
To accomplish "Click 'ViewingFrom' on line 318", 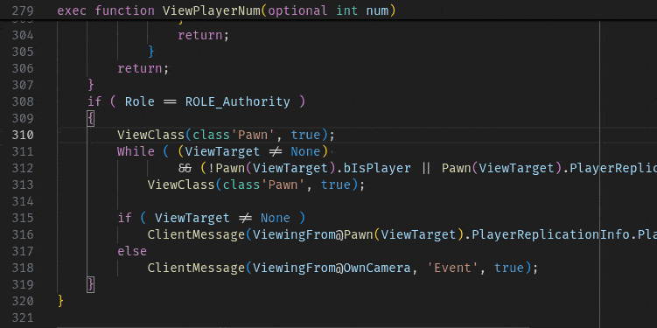I will tap(294, 268).
